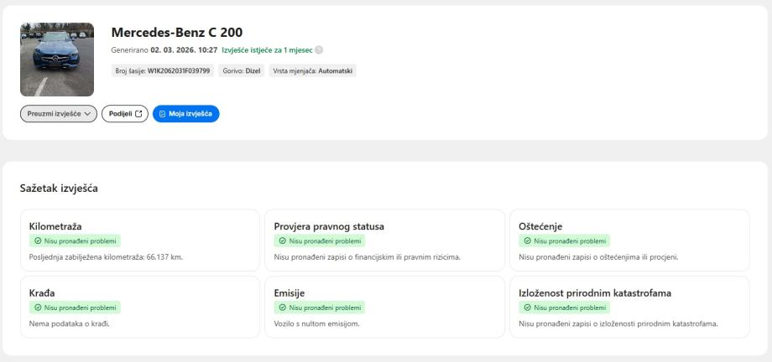Click the checkmark icon under Provjera pravnog statusa
Viewport: 772px width, 362px height.
pos(284,241)
